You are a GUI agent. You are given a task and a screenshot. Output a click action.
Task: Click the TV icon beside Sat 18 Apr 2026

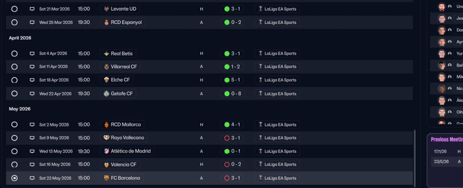click(x=32, y=80)
